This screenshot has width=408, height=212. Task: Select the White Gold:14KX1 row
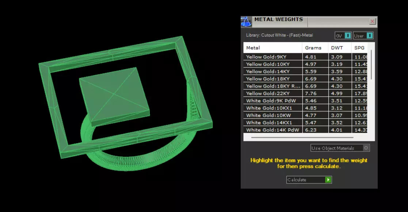coord(305,122)
